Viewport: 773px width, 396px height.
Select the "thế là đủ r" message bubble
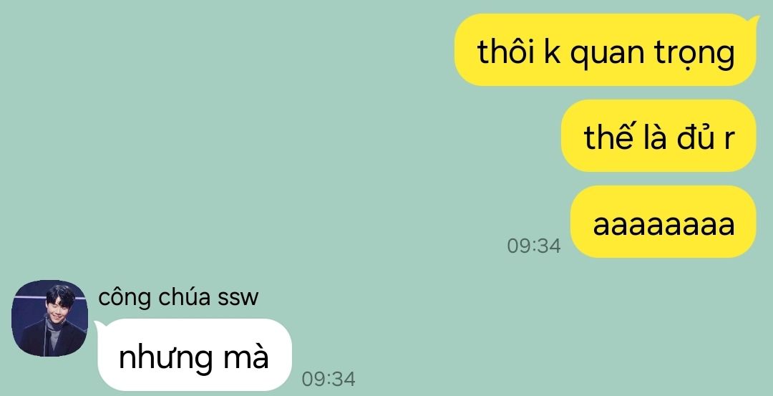(x=658, y=135)
